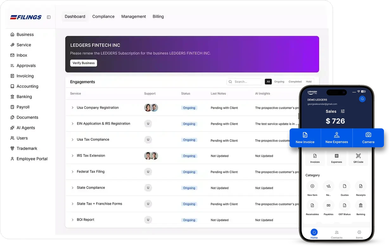Tap New Item category icon
Image resolution: width=391 pixels, height=248 pixels.
[312, 186]
